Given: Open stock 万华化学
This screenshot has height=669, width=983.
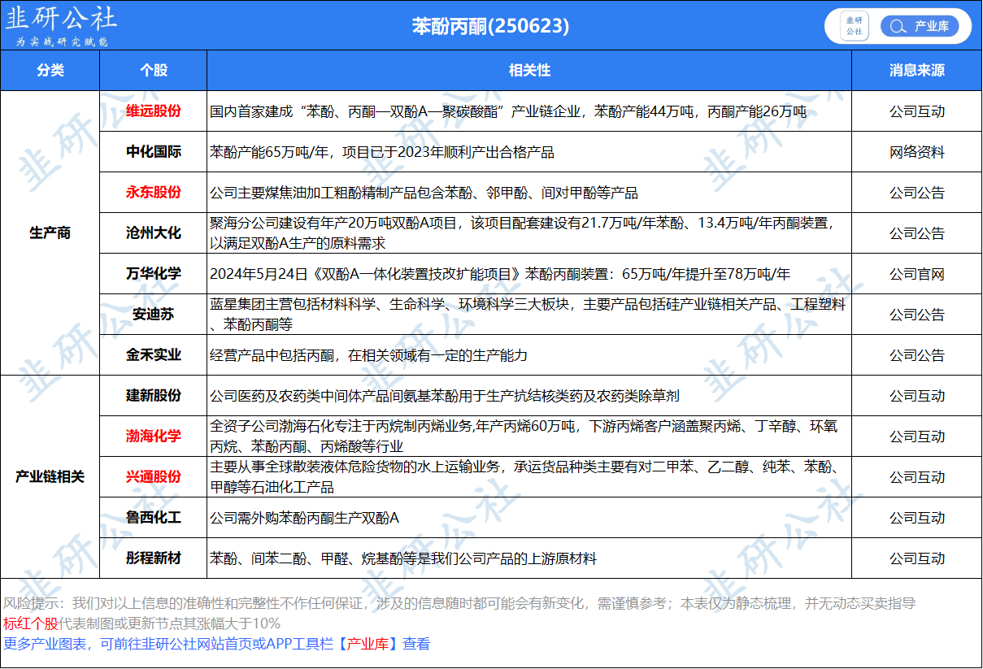Looking at the screenshot, I should point(154,274).
